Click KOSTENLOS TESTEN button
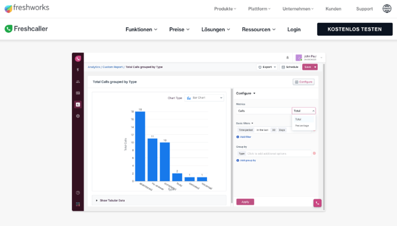 coord(354,29)
